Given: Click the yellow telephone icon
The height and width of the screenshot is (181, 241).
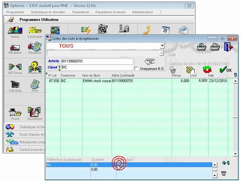Looking at the screenshot, I should pyautogui.click(x=147, y=30).
